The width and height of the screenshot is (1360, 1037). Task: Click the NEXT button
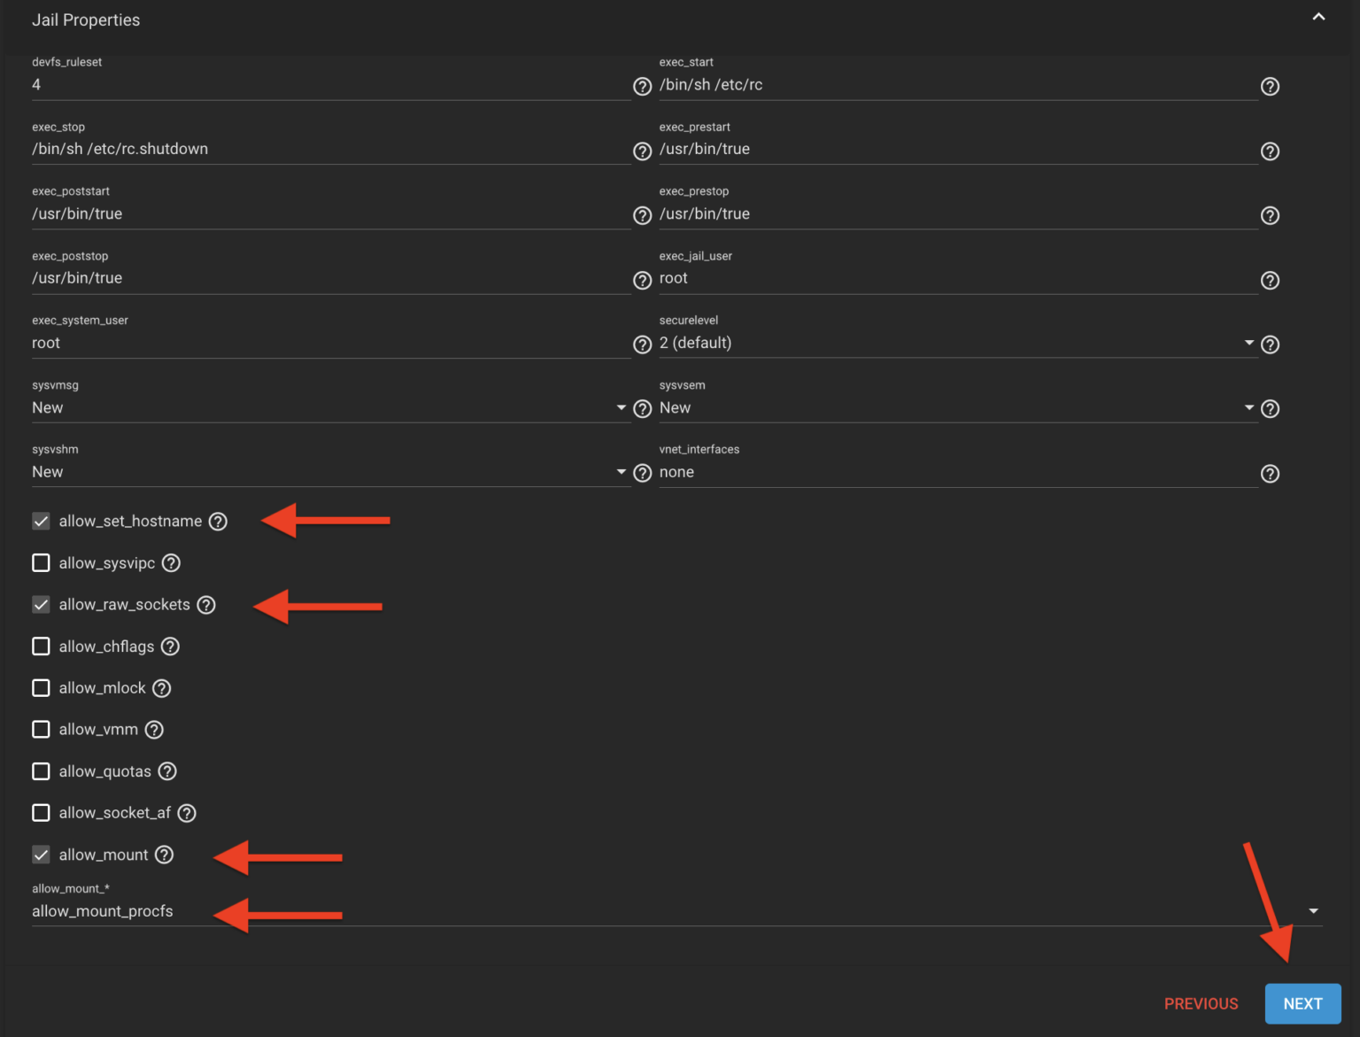[x=1302, y=1003]
